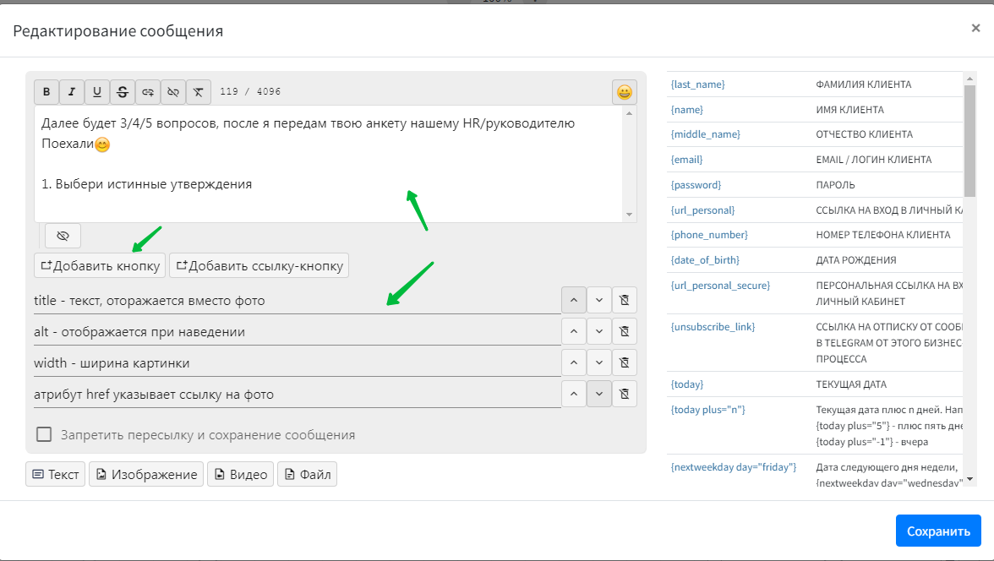
Task: Enable Запретить пересылку и сохранение checkbox
Action: pos(44,434)
